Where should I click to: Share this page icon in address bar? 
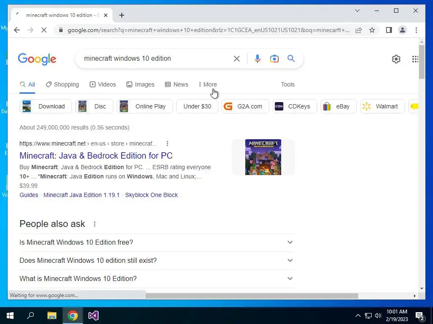(359, 30)
